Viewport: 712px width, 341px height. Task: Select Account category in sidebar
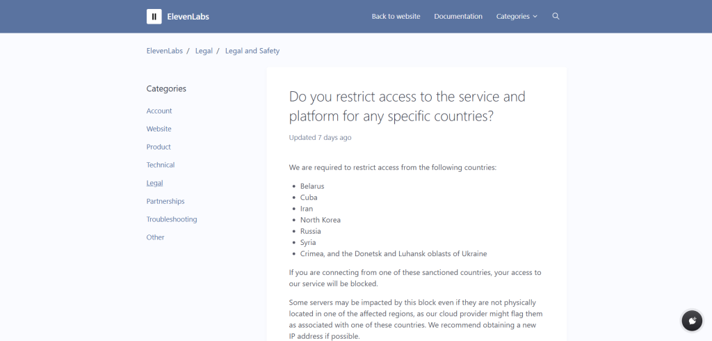tap(159, 111)
